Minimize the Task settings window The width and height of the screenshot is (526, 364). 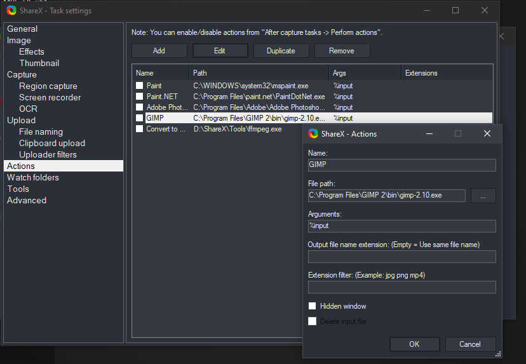point(427,10)
